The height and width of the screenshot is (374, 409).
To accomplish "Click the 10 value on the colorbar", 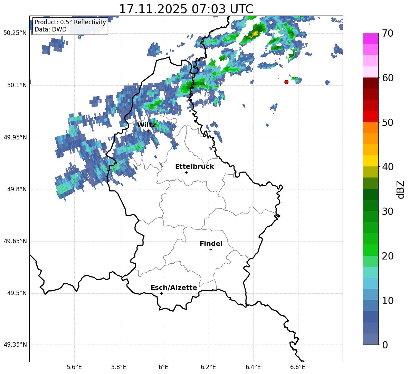I will point(388,300).
